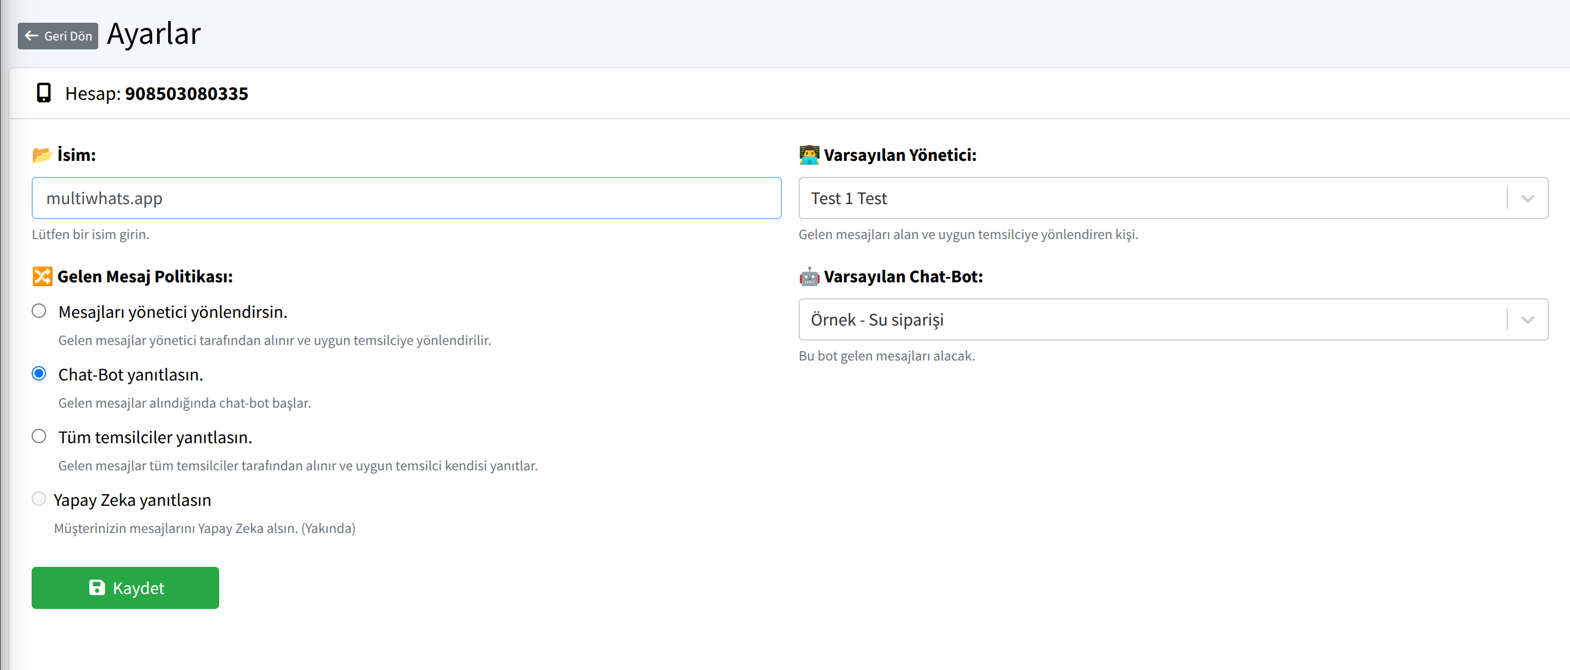Click the 'Tüm temsilciler yanıtlasın.' label
Image resolution: width=1570 pixels, height=670 pixels.
click(155, 437)
